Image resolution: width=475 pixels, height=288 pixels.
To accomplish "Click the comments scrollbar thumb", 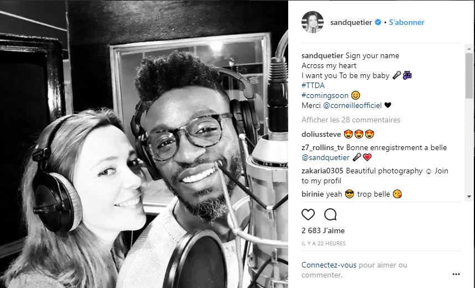I will [469, 76].
